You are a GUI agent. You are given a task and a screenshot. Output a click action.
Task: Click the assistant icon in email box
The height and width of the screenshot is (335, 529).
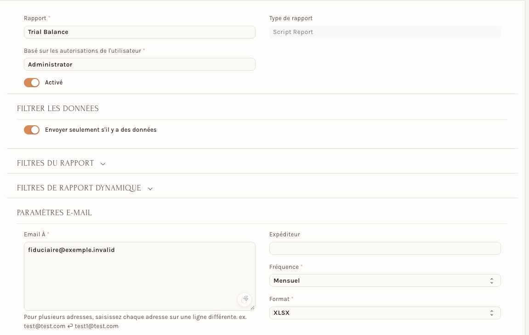click(x=245, y=299)
